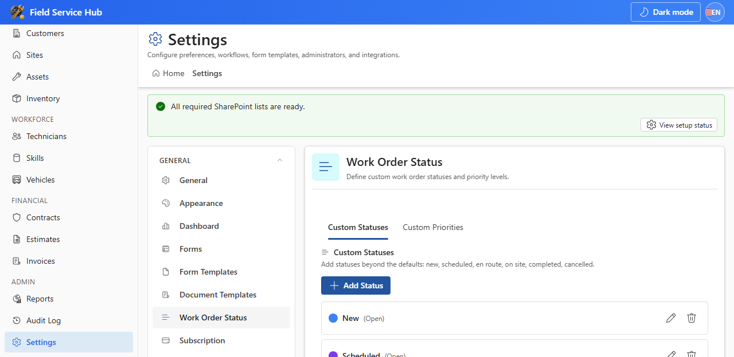Click the Subscription card icon
734x357 pixels.
click(x=166, y=340)
